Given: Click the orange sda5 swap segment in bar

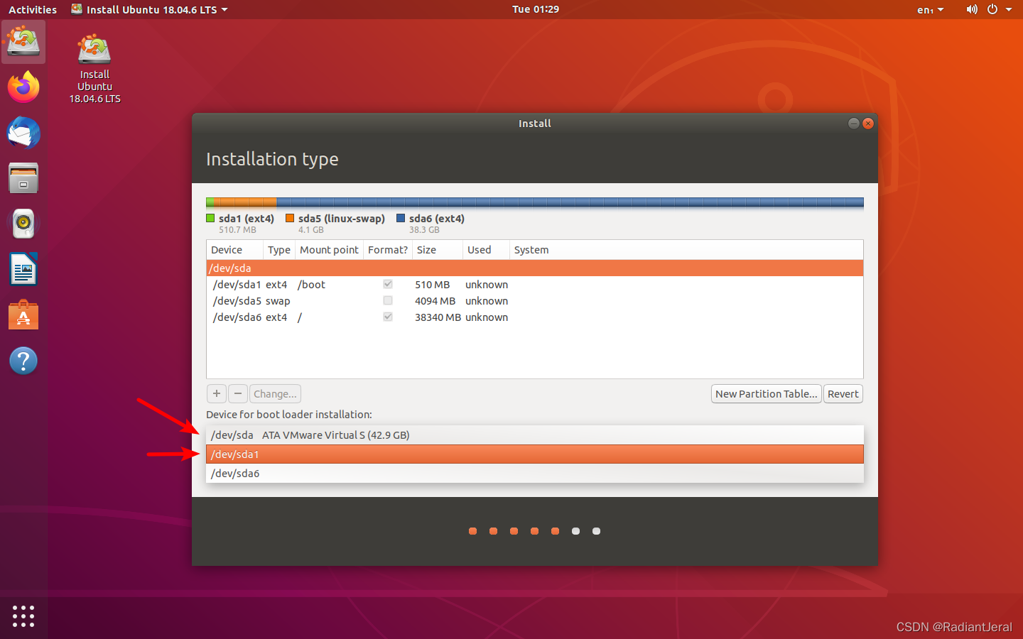Looking at the screenshot, I should click(x=245, y=202).
